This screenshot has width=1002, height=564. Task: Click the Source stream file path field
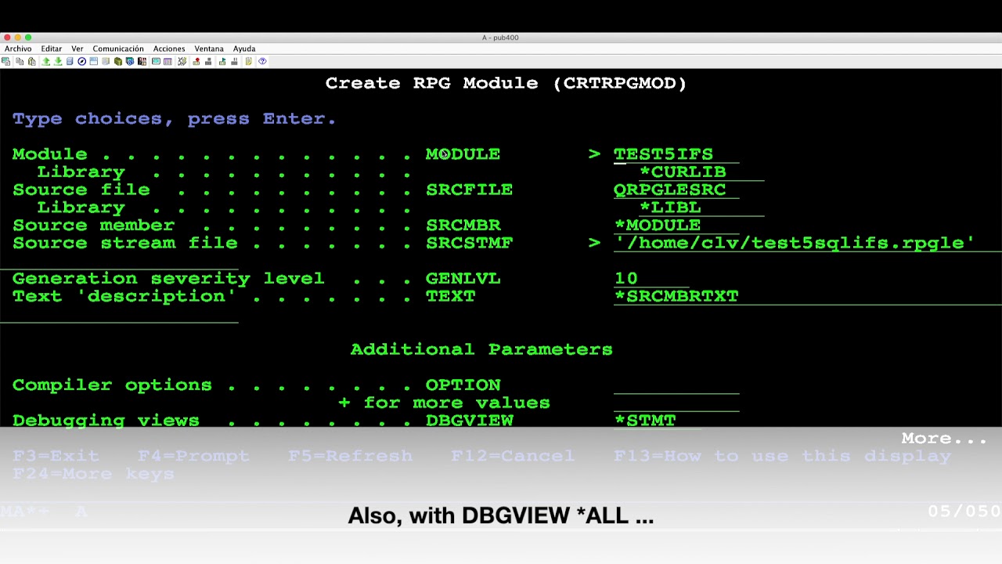coord(808,243)
